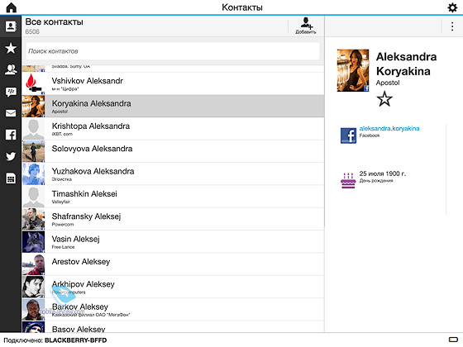Select contact Barkov Aleksey
463x347 pixels.
(x=173, y=310)
